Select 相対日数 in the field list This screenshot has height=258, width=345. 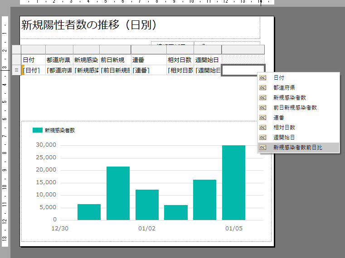[284, 128]
